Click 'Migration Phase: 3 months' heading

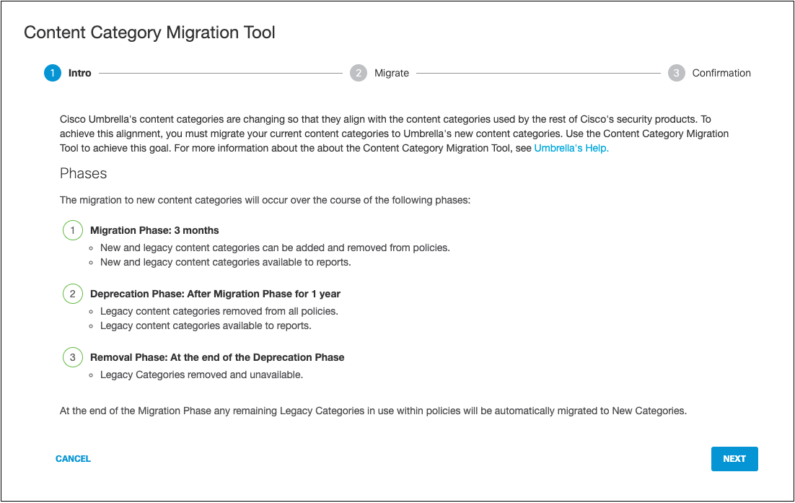point(154,230)
